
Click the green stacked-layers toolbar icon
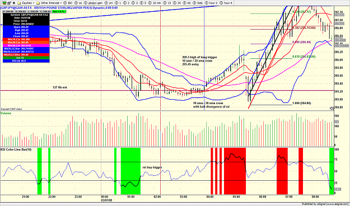(x=4, y=3)
